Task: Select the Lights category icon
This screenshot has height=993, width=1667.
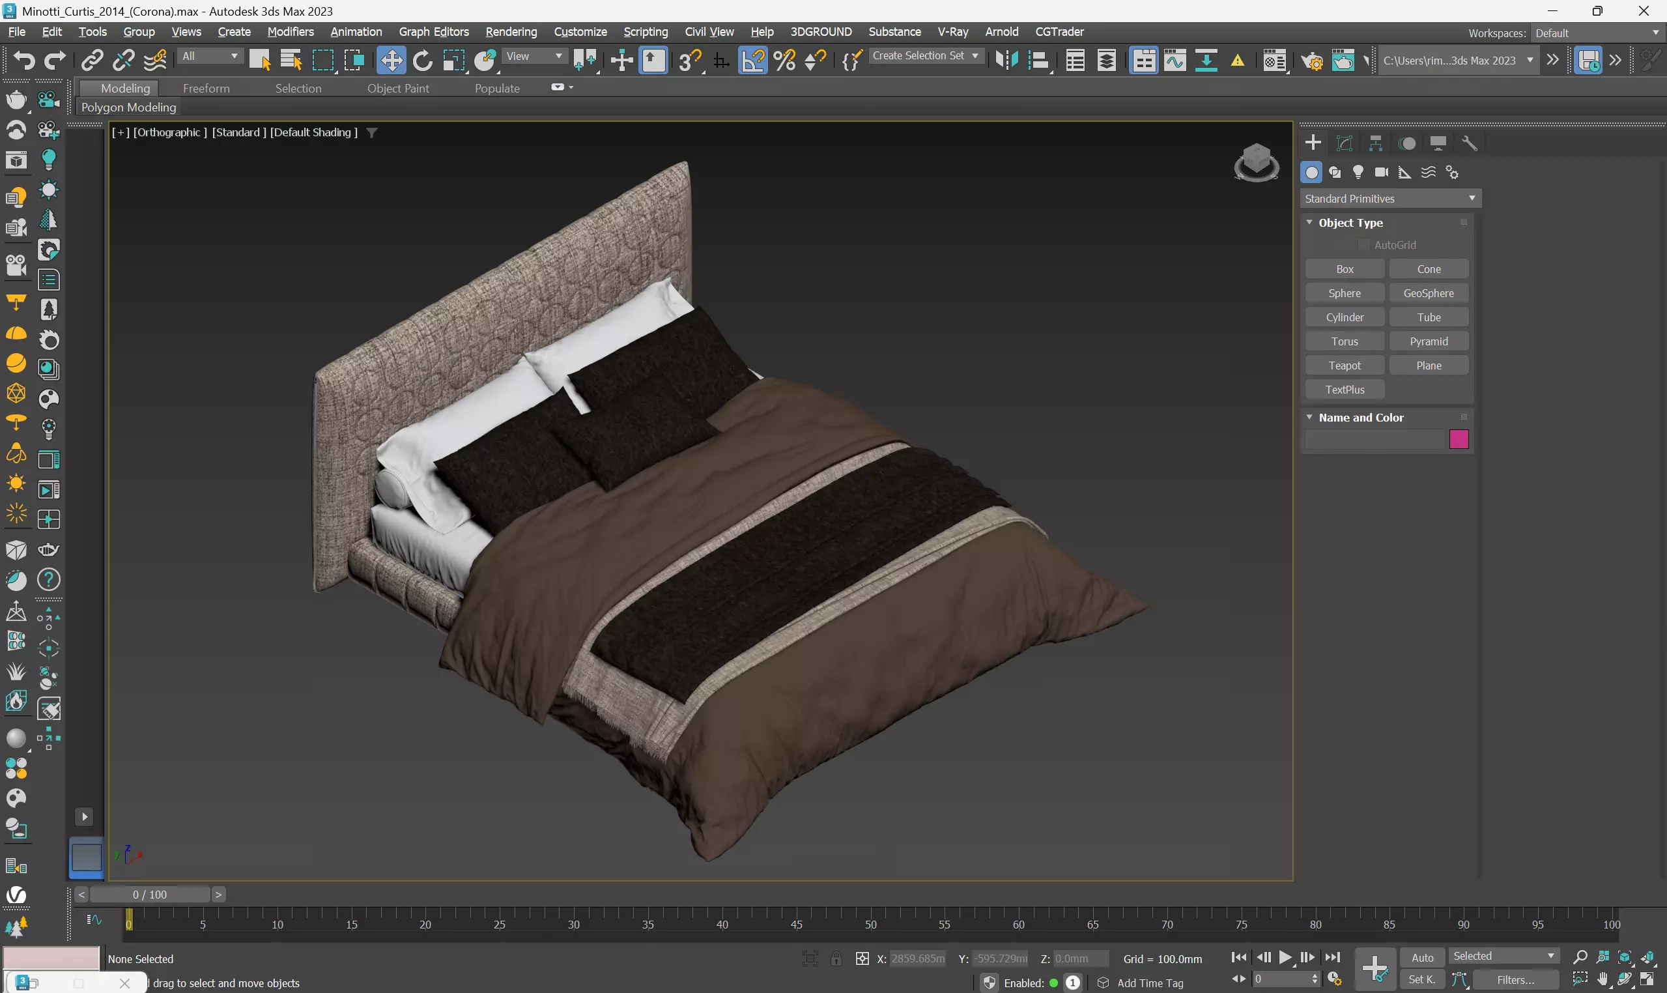Action: click(1358, 172)
